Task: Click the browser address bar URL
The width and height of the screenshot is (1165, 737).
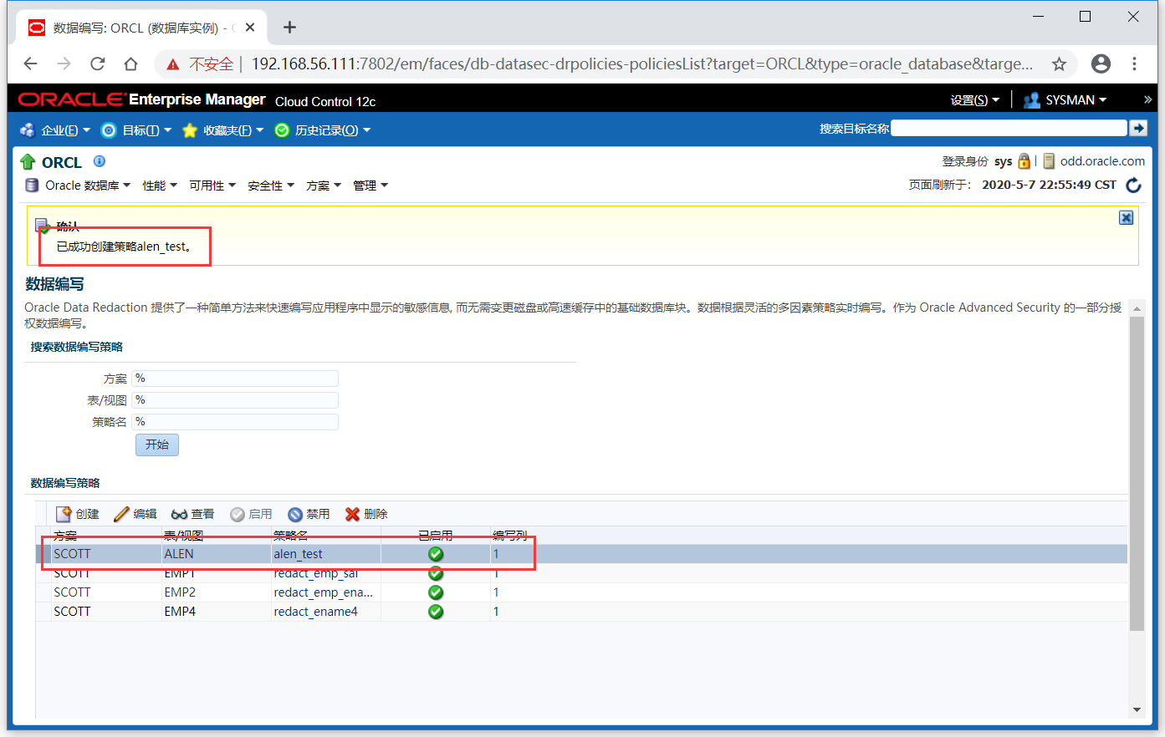Action: point(641,64)
